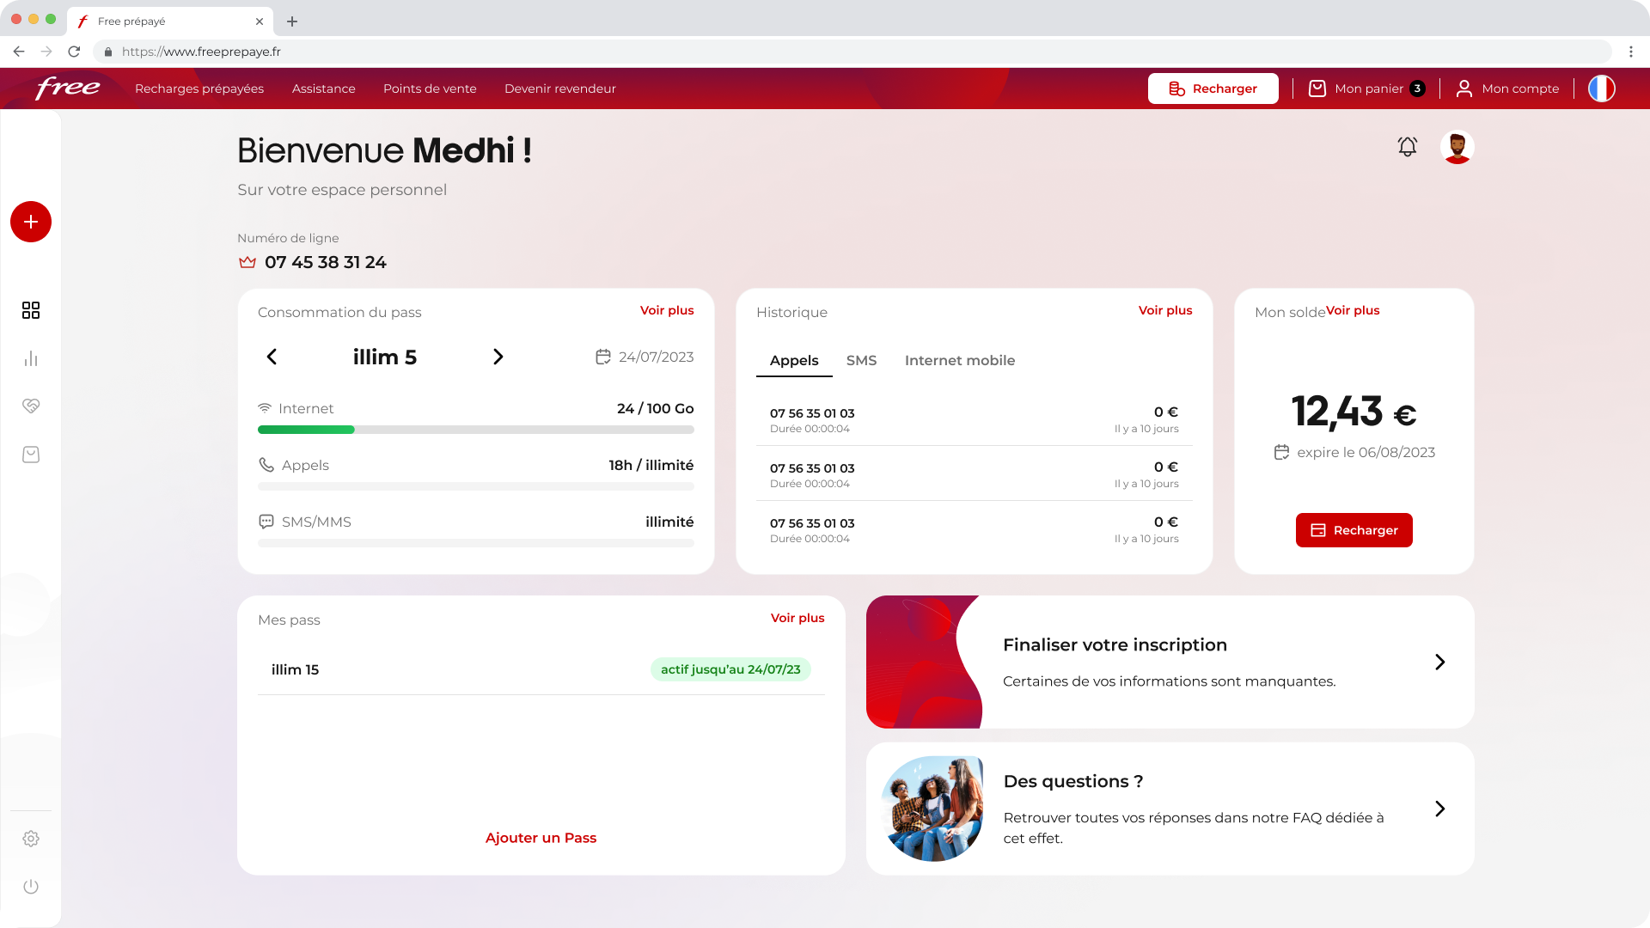Click calendar icon by expire date

click(x=1281, y=452)
